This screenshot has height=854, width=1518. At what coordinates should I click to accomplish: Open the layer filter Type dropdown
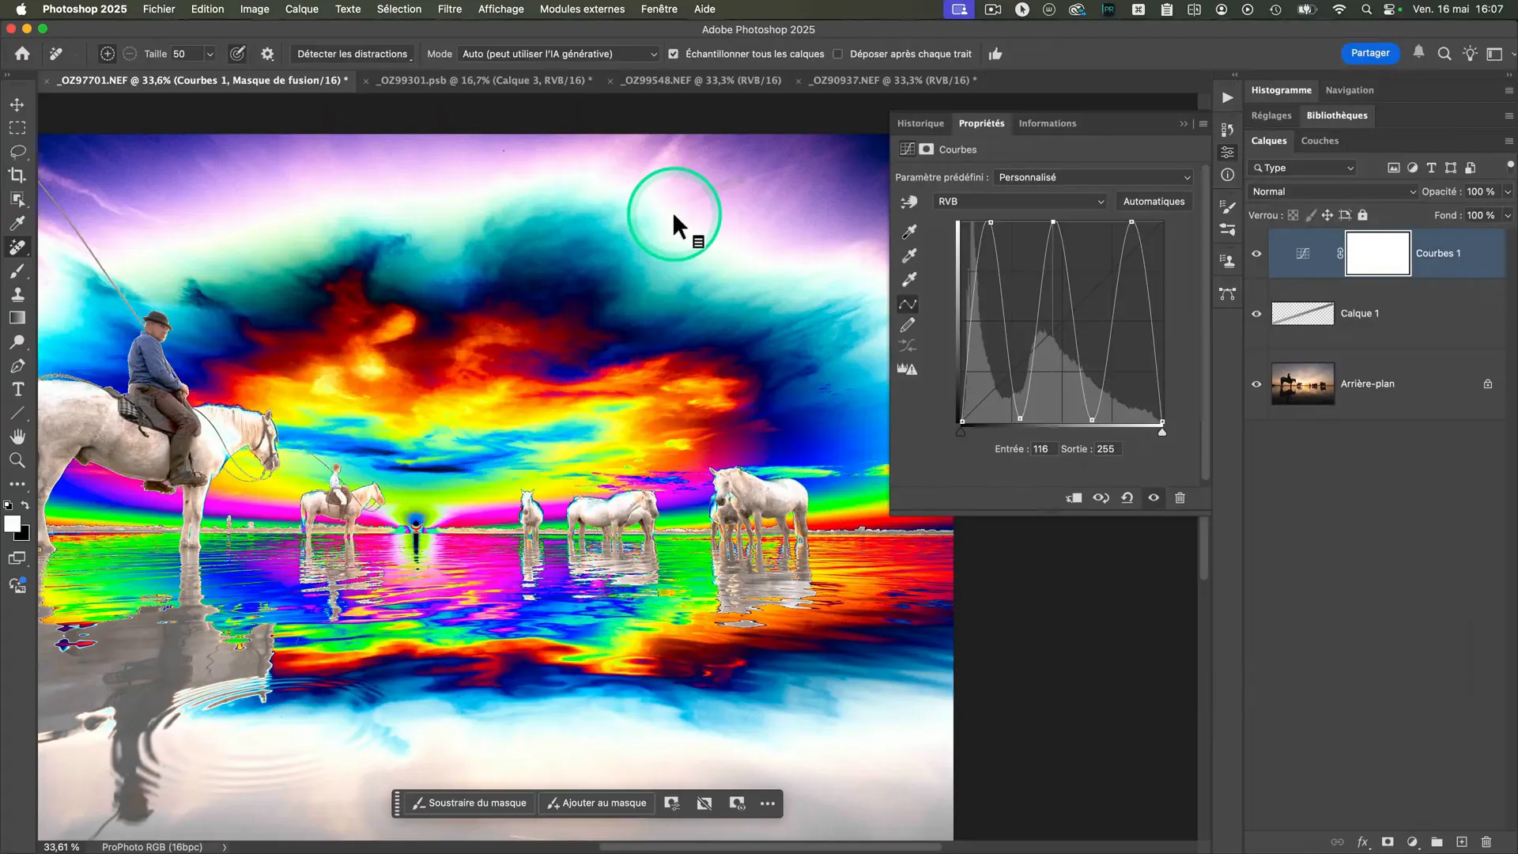click(1303, 168)
